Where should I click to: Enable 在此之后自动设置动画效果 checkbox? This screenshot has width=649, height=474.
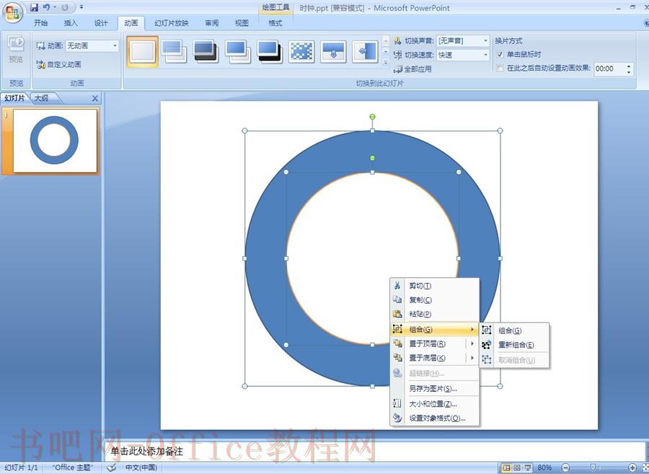500,69
